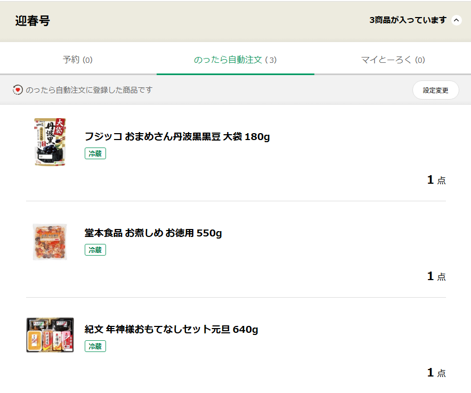This screenshot has height=393, width=471.
Task: Click the 1 点 quantity for 紀文 item
Action: tap(436, 373)
